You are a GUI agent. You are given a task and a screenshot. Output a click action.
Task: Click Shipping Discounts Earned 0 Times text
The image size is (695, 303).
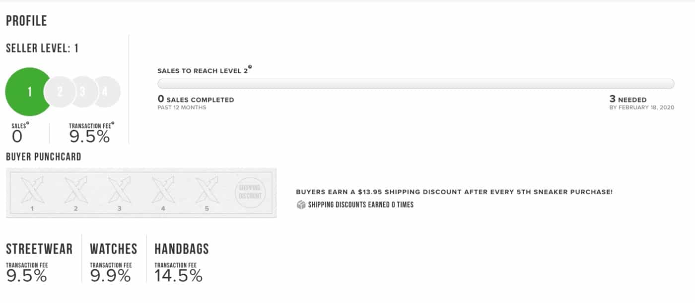[x=360, y=204]
